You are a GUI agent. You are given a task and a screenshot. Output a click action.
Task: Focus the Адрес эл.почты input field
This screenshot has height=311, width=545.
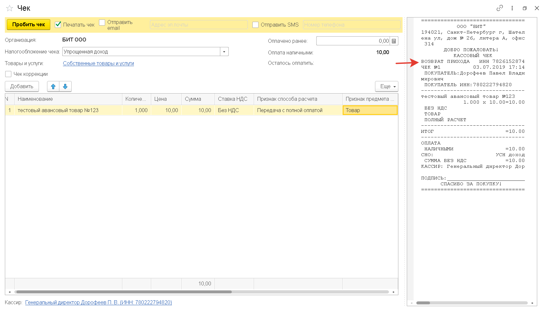tap(199, 25)
